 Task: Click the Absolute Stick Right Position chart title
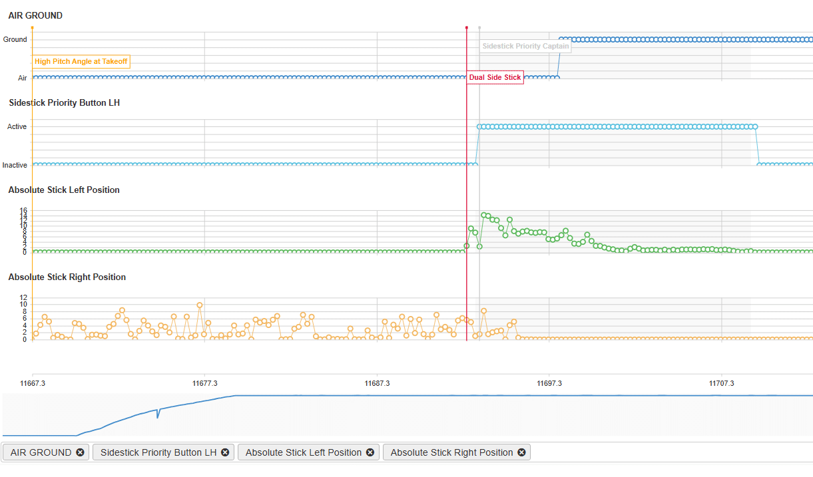(67, 277)
